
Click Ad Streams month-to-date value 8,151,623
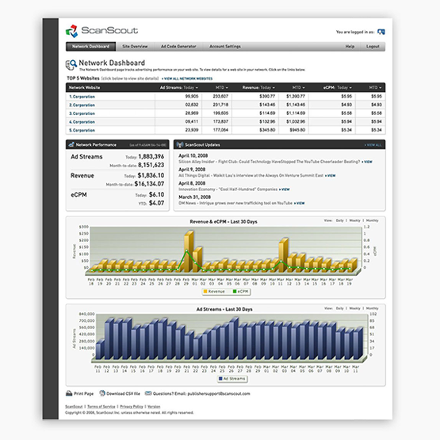(x=151, y=165)
